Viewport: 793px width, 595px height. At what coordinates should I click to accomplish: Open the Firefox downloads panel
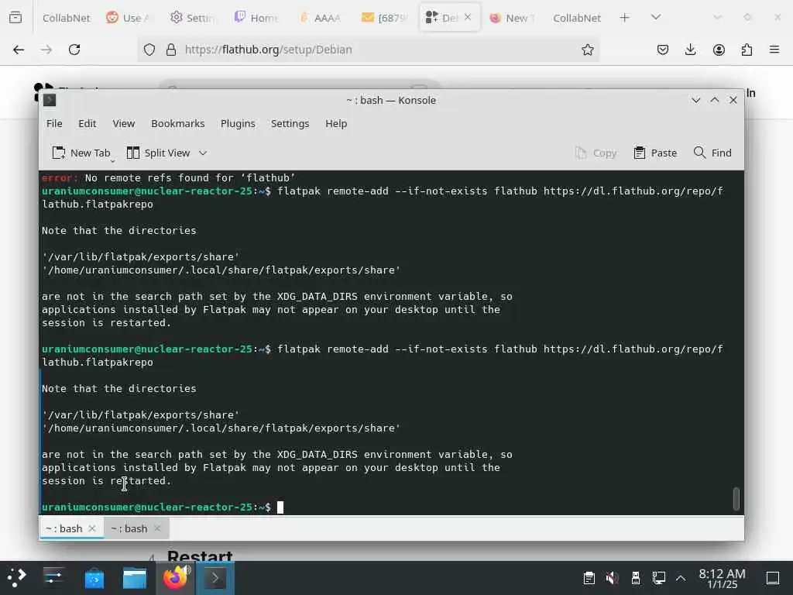click(x=690, y=50)
